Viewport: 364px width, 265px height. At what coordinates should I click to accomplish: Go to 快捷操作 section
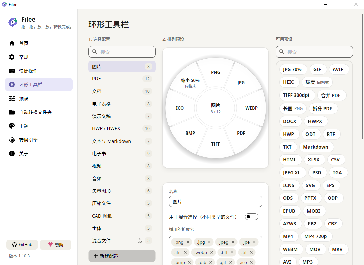(39, 71)
